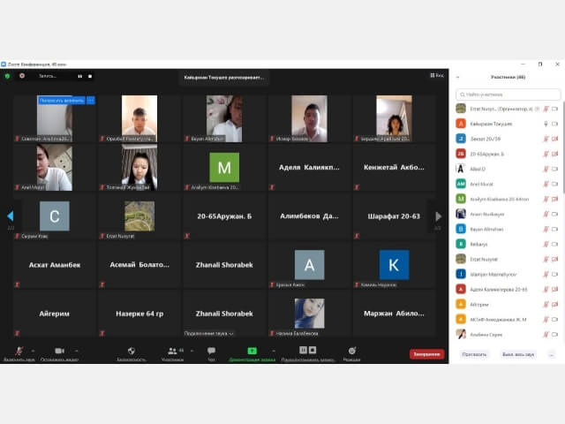Open the Security shield icon in the toolbar
Image resolution: width=565 pixels, height=424 pixels.
[132, 351]
